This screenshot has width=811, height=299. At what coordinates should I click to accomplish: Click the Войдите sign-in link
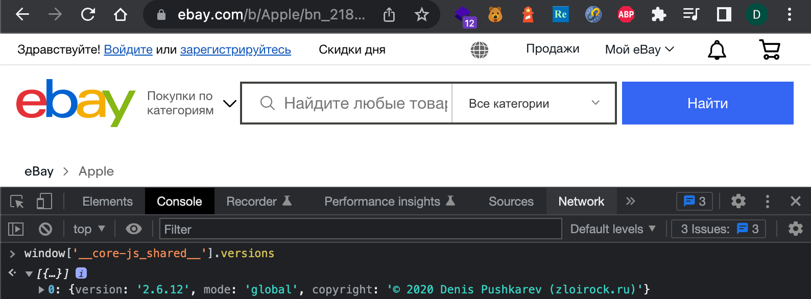pyautogui.click(x=128, y=49)
